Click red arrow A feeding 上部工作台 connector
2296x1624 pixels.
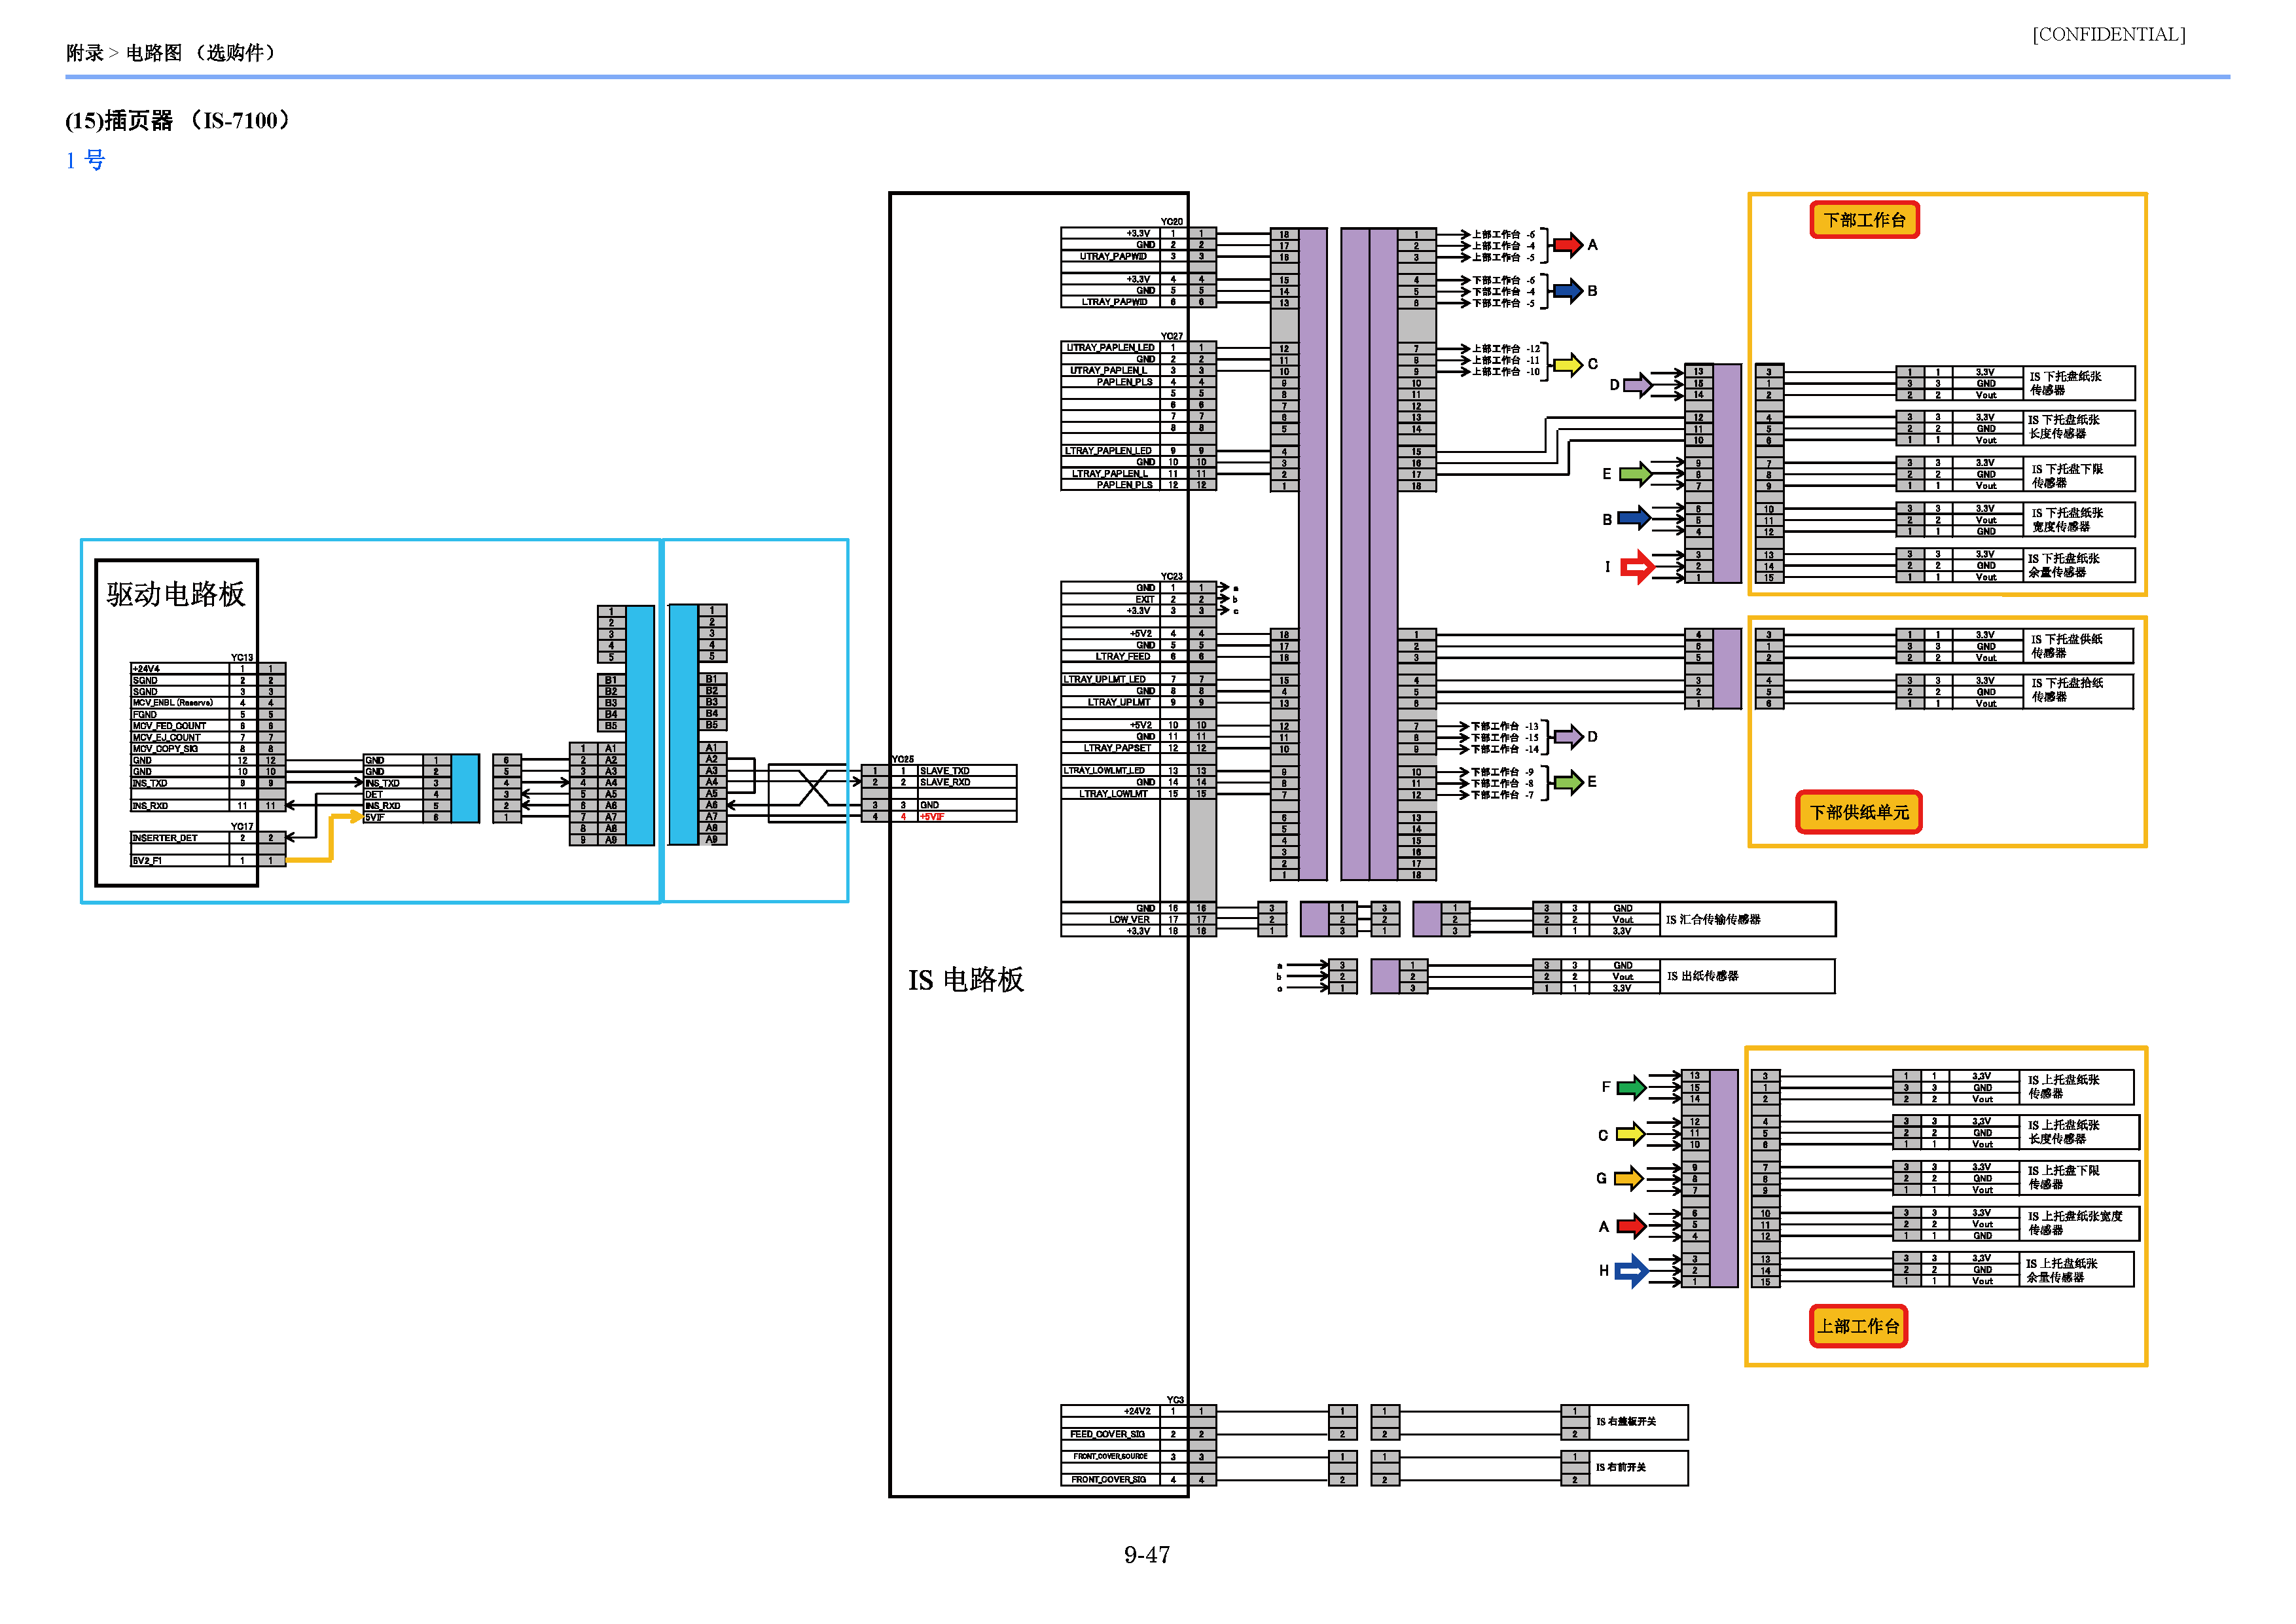(x=1631, y=1226)
